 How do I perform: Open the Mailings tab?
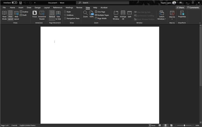(69, 8)
